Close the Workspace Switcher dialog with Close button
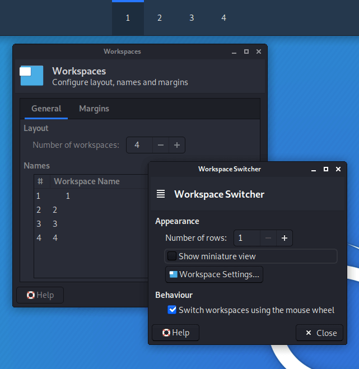Screen dimensions: 359x369 coord(319,333)
